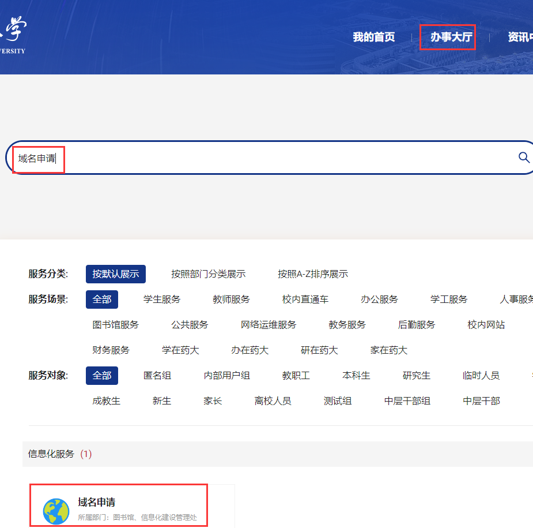The image size is (533, 528).
Task: Select 新生 under 服务对象
Action: coord(161,400)
